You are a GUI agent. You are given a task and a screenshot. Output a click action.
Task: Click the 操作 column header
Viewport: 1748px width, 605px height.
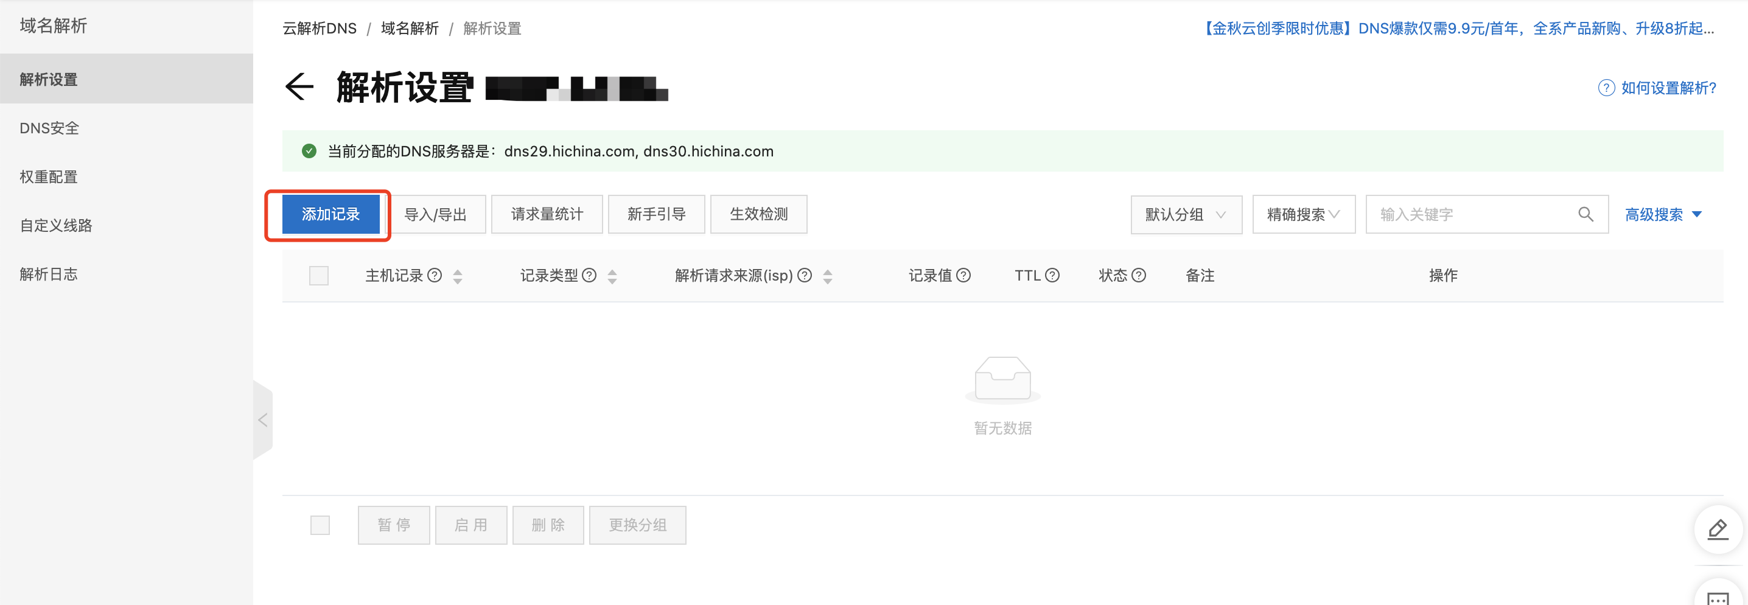pyautogui.click(x=1442, y=275)
